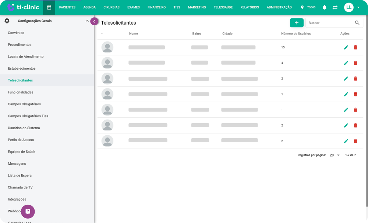Open the AGENDA menu
Image resolution: width=368 pixels, height=223 pixels.
[89, 7]
